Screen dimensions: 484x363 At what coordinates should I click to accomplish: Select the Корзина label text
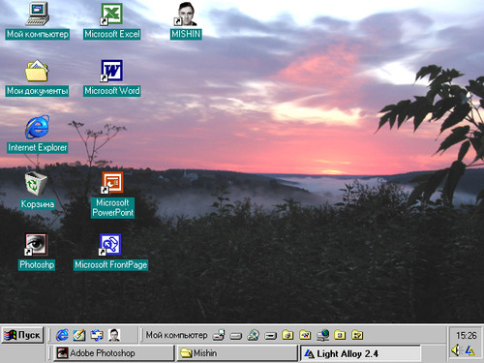pos(37,204)
